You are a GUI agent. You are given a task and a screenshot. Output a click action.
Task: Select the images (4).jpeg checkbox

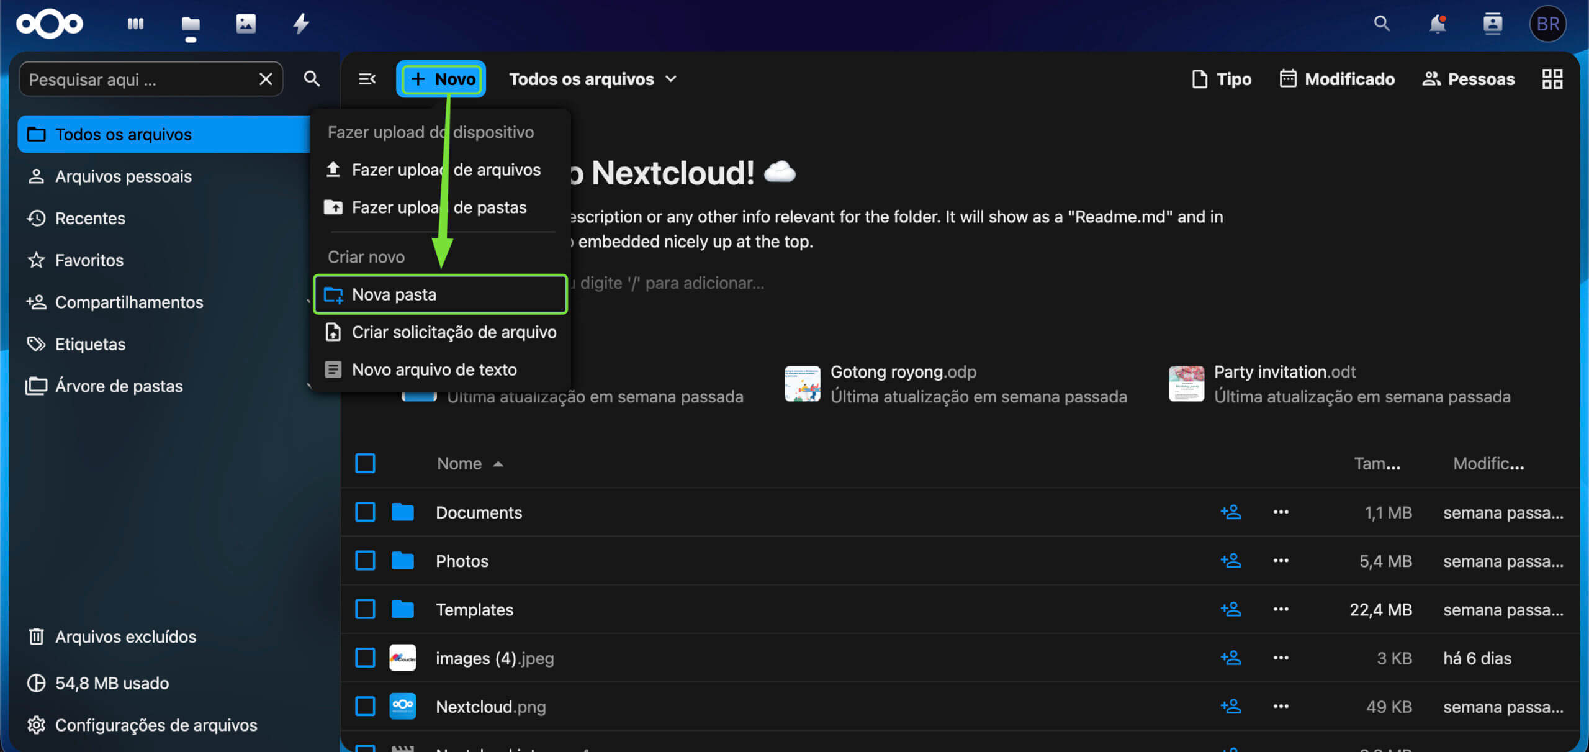pyautogui.click(x=365, y=658)
